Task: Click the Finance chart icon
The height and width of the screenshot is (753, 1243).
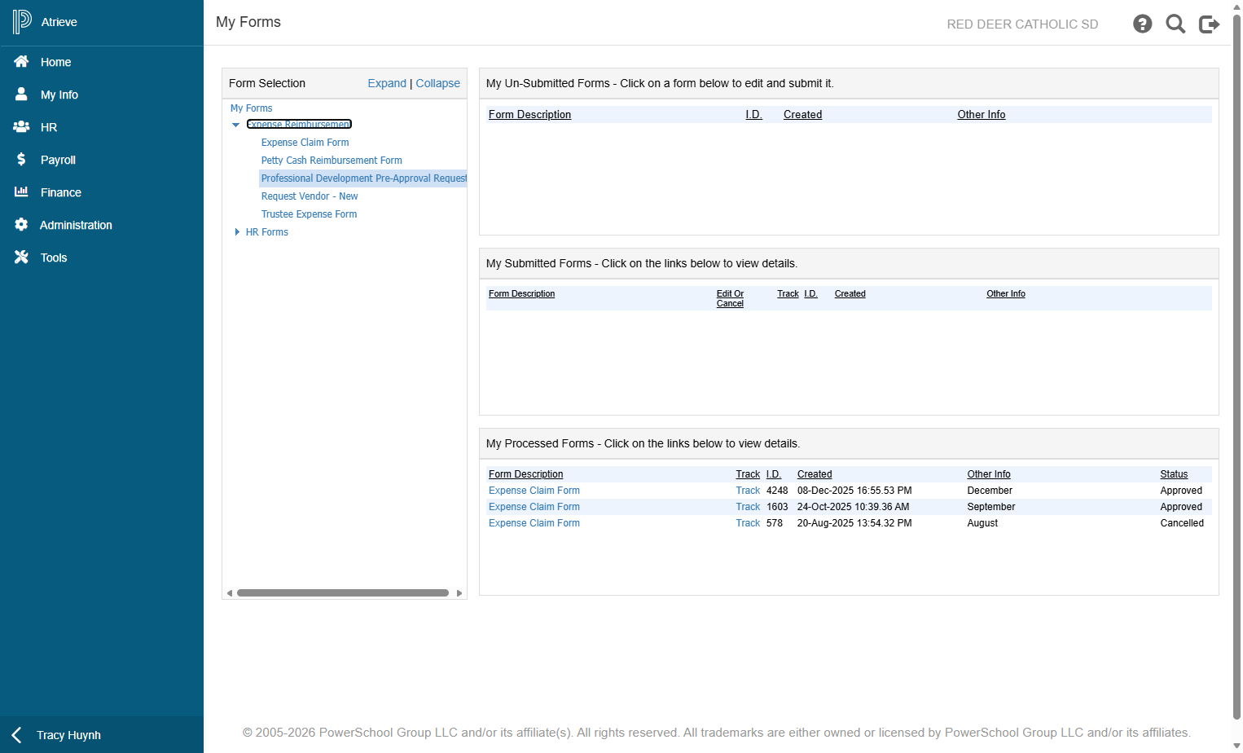Action: tap(21, 192)
